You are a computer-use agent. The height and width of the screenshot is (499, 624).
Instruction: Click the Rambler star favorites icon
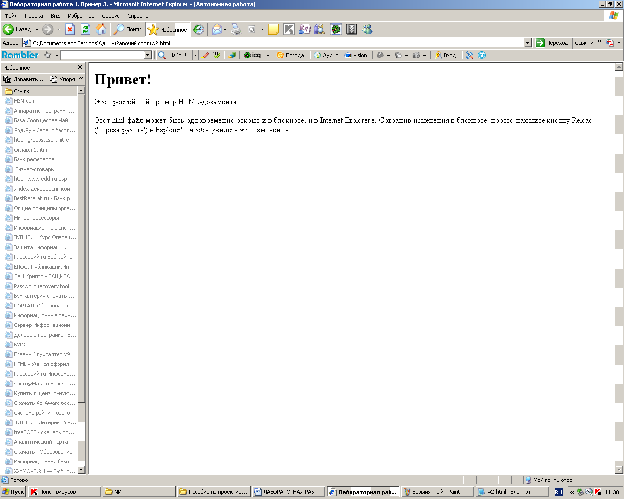click(48, 55)
